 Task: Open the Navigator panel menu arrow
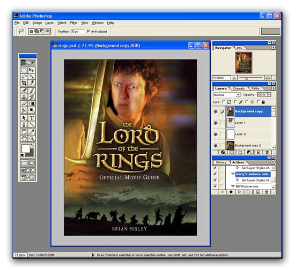pos(273,48)
